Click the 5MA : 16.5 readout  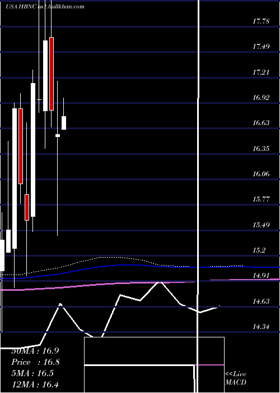pos(32,373)
